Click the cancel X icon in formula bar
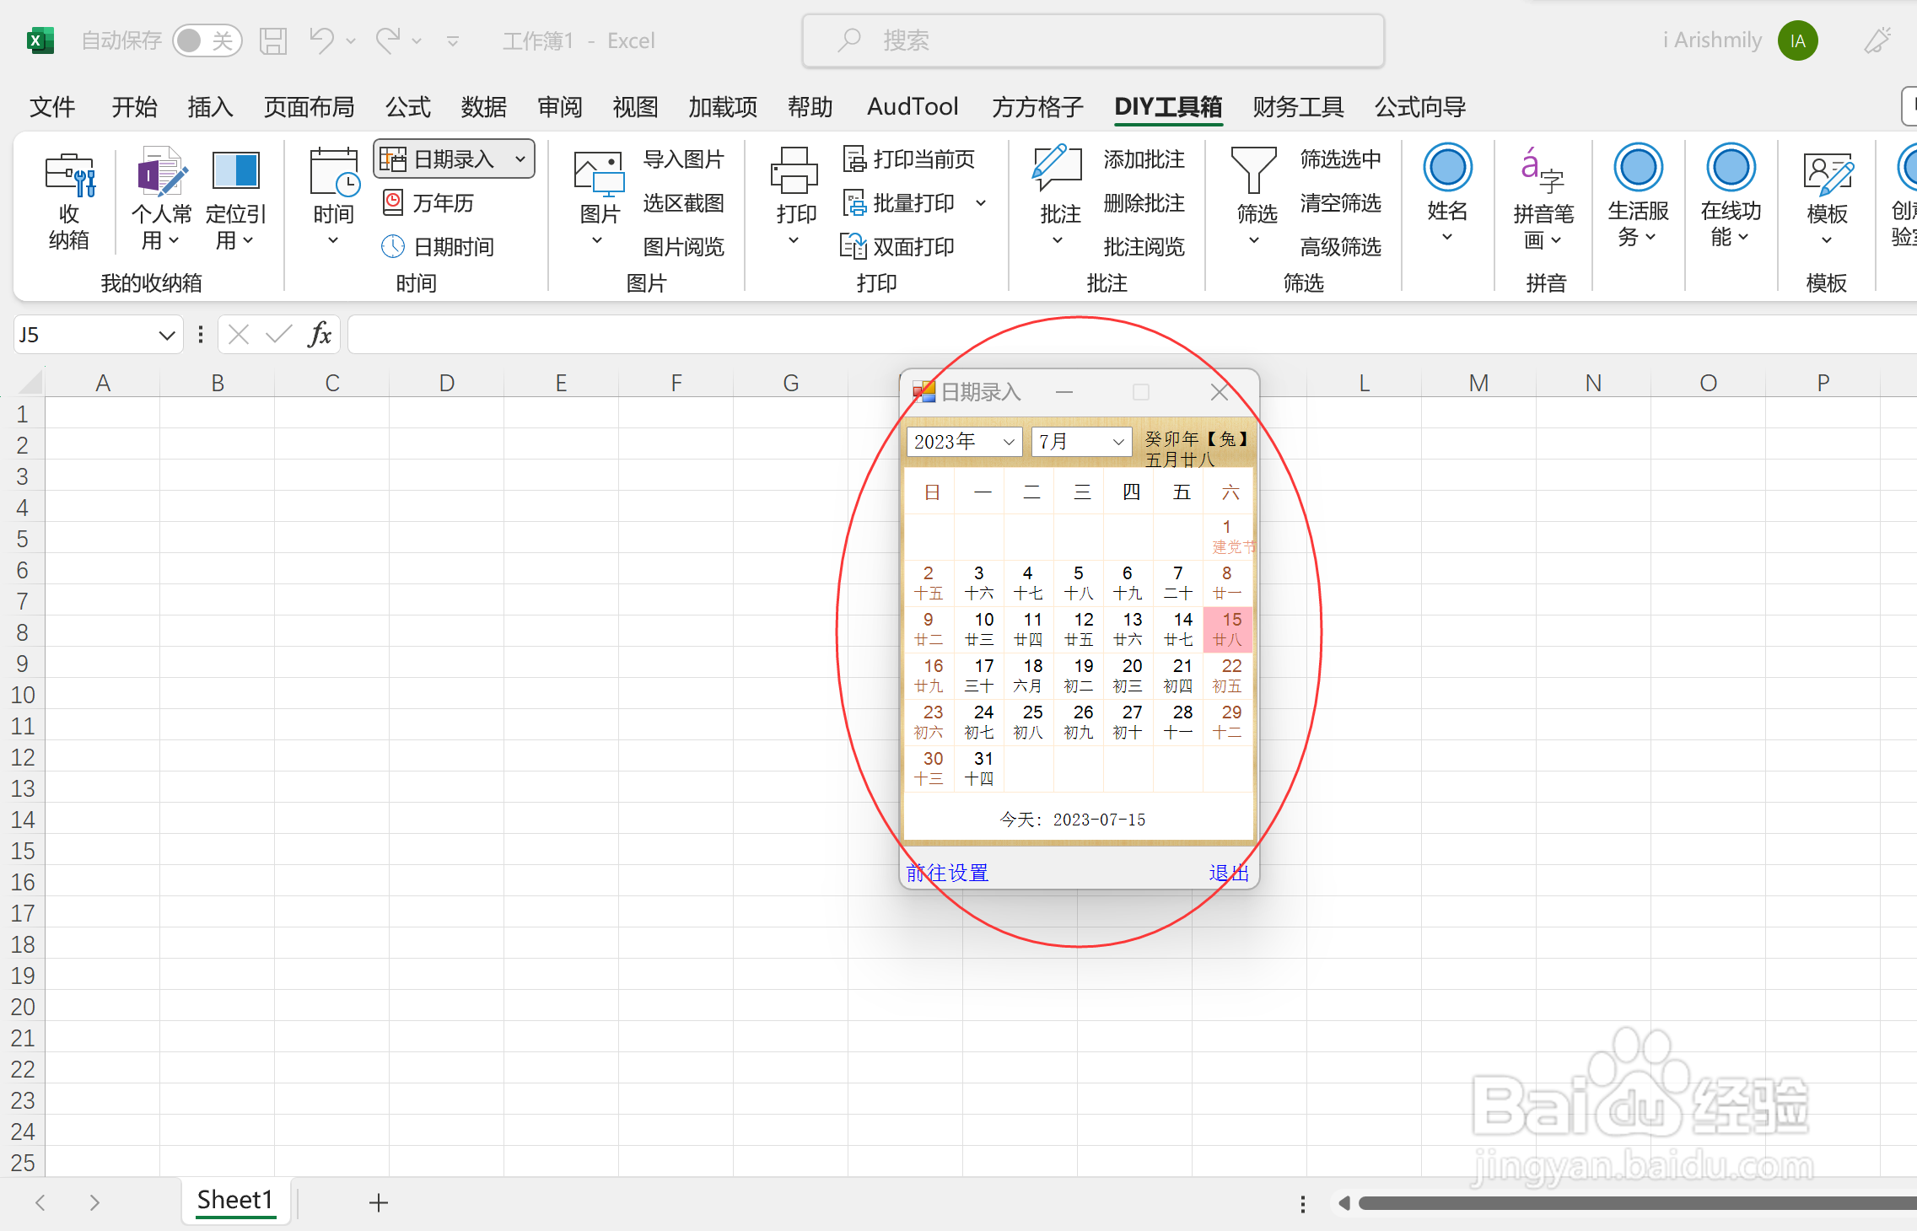1917x1231 pixels. point(239,335)
